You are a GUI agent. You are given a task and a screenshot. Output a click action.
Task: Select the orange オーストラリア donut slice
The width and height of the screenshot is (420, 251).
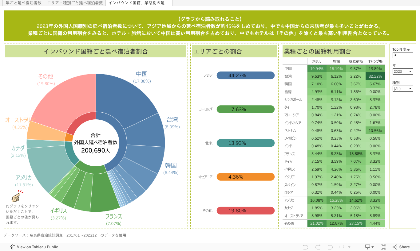(x=46, y=131)
